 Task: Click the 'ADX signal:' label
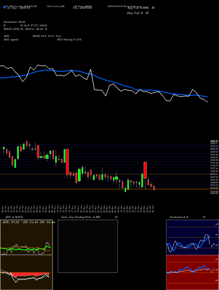click(x=11, y=40)
